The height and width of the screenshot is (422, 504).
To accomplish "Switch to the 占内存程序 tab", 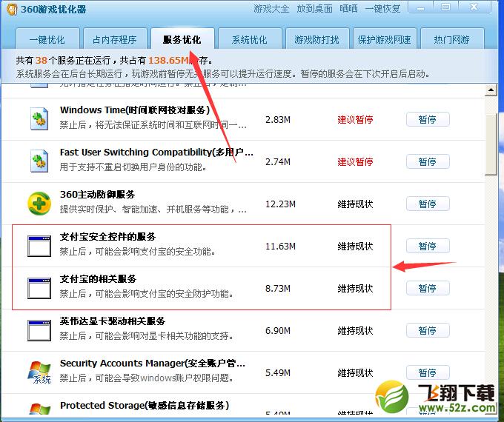I will 115,39.
